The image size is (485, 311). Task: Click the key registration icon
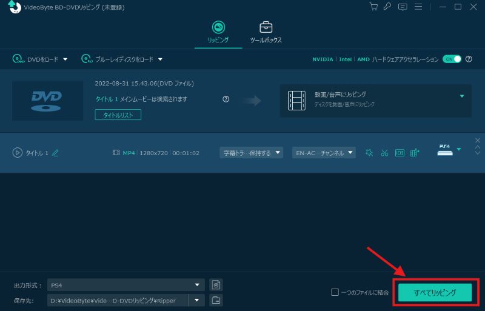click(387, 7)
